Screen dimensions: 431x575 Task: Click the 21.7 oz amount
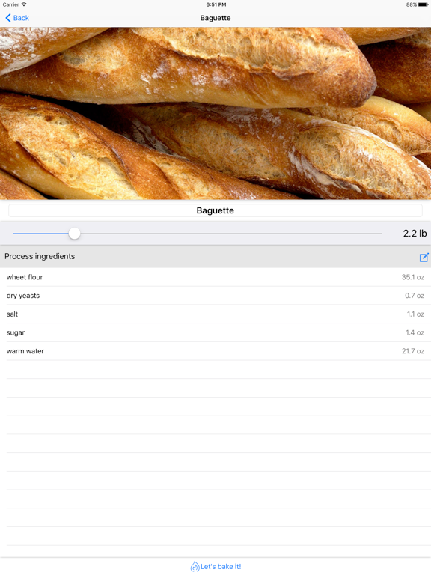(x=413, y=351)
